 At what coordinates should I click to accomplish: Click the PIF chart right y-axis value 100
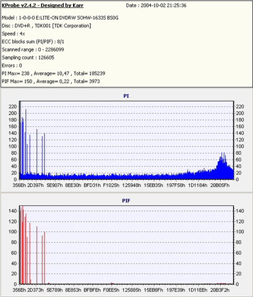tap(240, 231)
